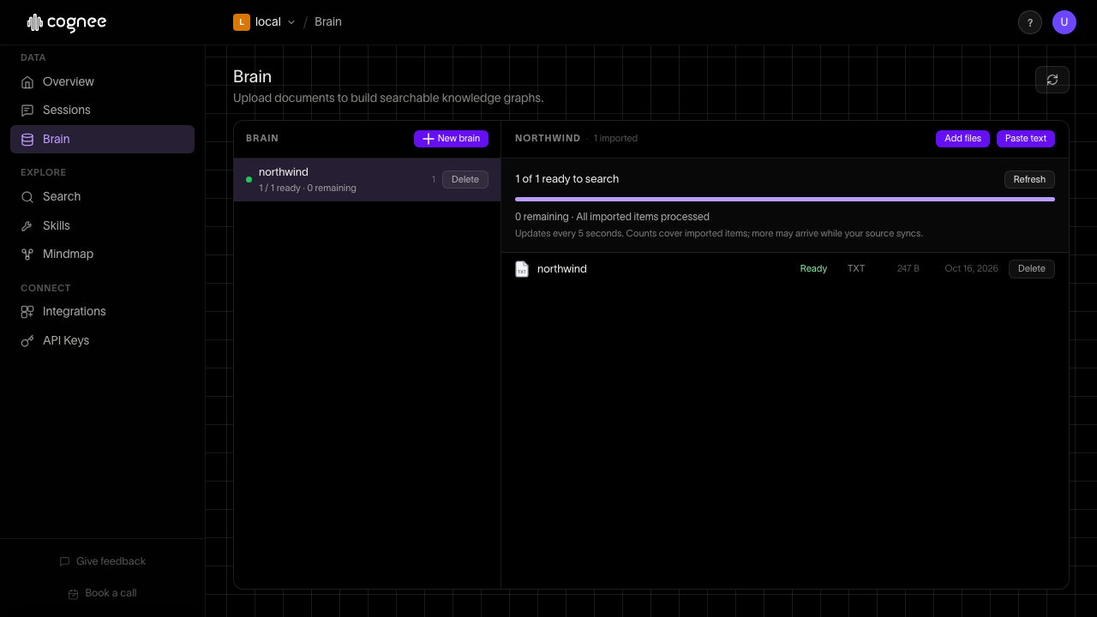Open the local workspace dropdown

point(264,21)
